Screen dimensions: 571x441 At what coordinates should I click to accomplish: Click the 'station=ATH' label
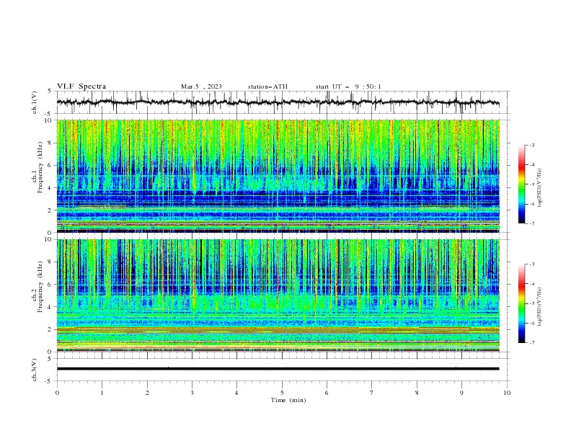pyautogui.click(x=267, y=86)
